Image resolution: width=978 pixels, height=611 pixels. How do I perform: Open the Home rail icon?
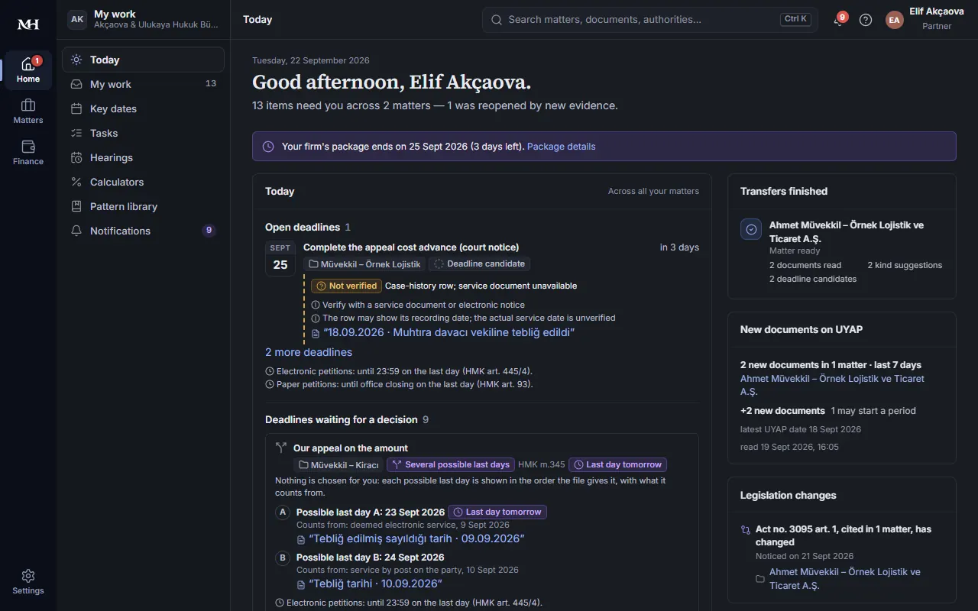click(28, 70)
